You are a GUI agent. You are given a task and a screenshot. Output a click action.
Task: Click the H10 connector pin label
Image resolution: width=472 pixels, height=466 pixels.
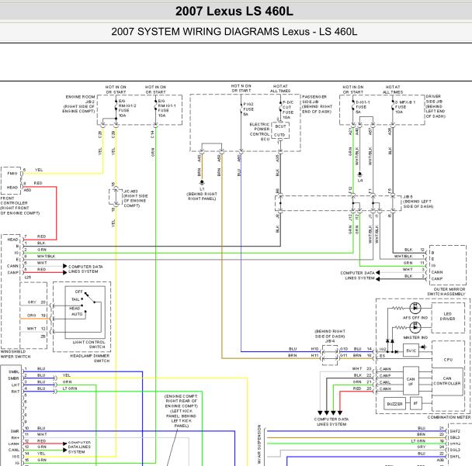click(314, 349)
